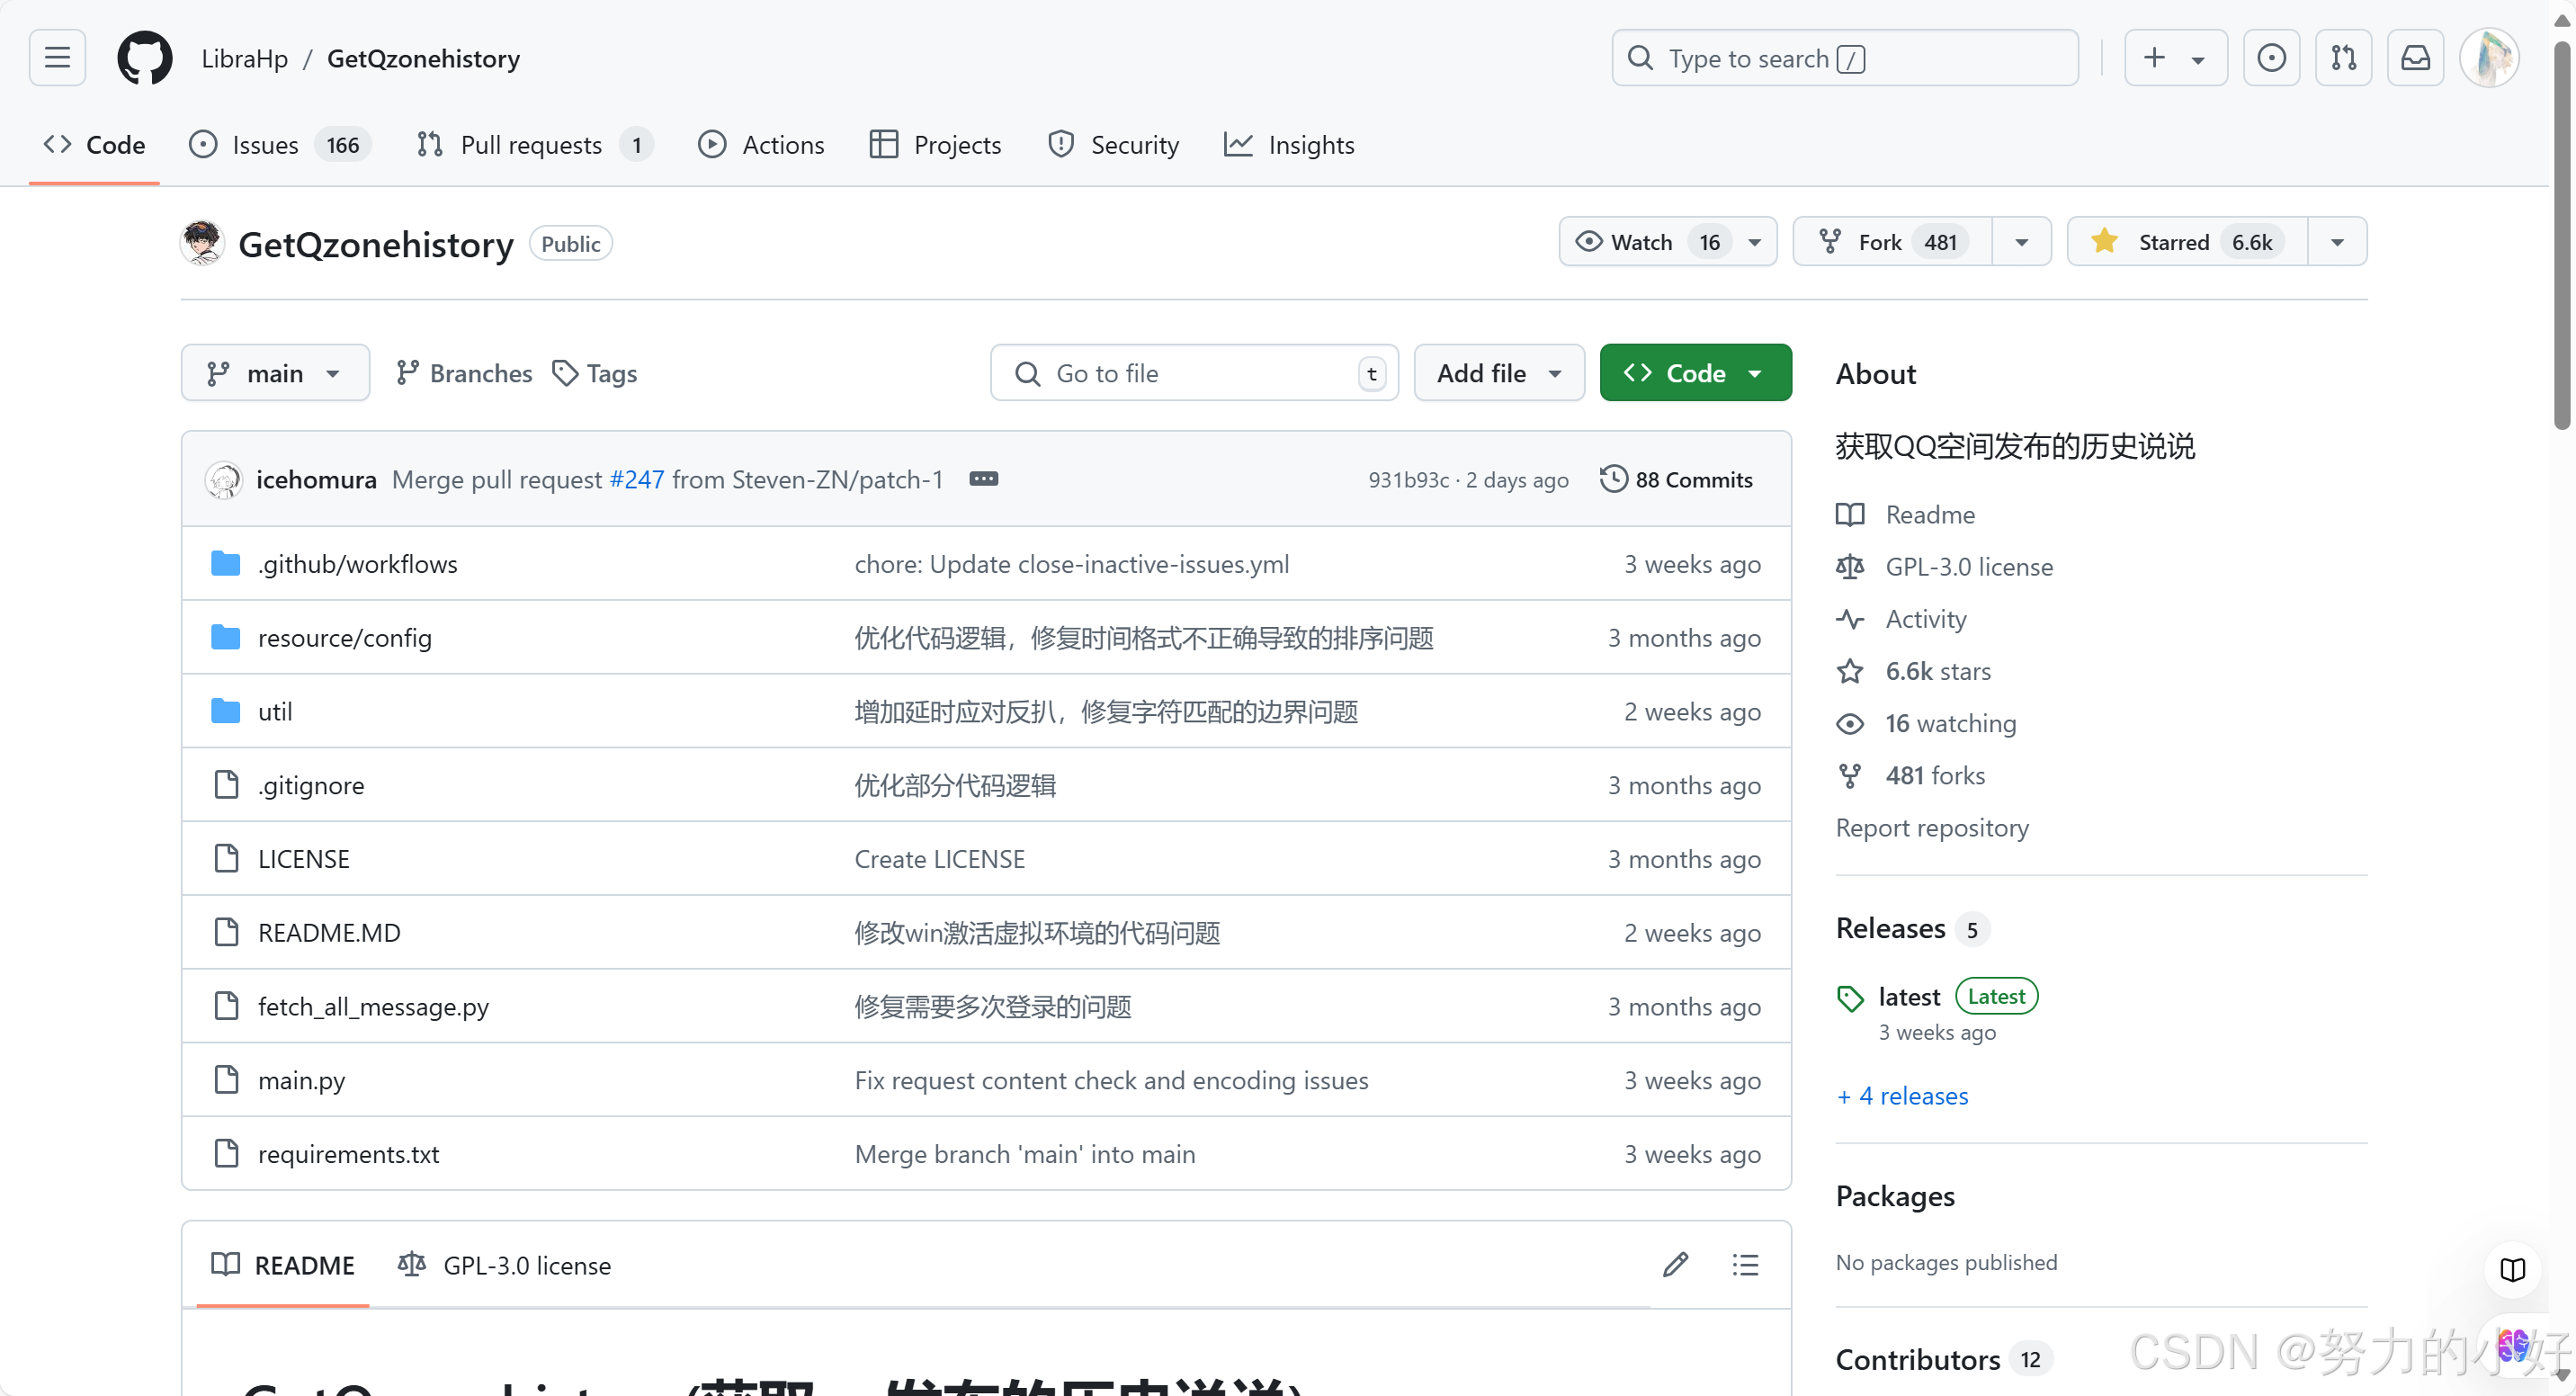Screen dimensions: 2576x1396
Task: Open the green Code dropdown
Action: 1695,373
